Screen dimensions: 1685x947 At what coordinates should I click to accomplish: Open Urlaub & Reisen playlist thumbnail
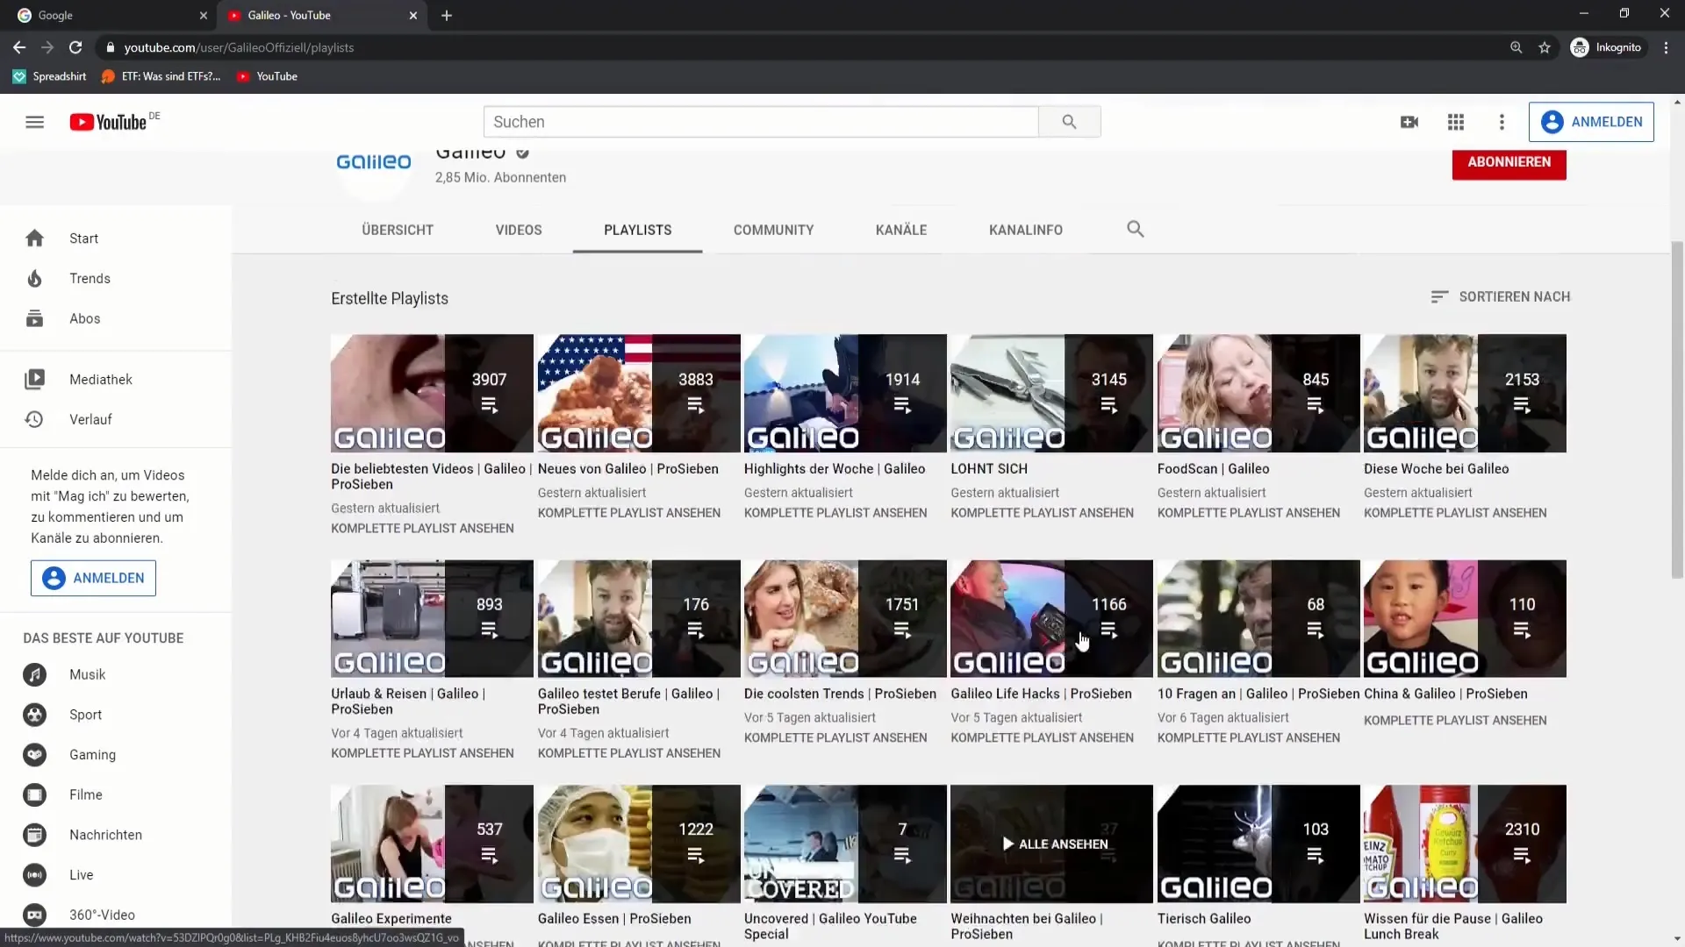coord(432,618)
